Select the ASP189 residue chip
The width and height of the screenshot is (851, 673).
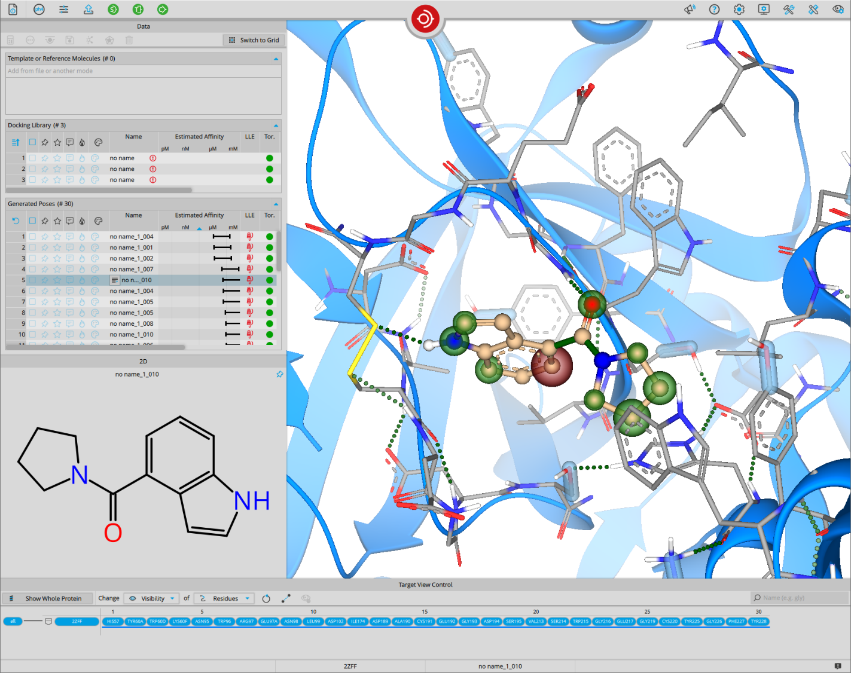(380, 622)
